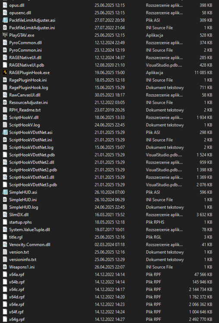
Task: Click the opus.dll file icon
Action: (x=5, y=5)
